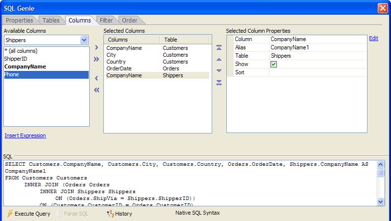The image size is (391, 221).
Task: Click the Alias value CompanyName1
Action: pyautogui.click(x=318, y=47)
